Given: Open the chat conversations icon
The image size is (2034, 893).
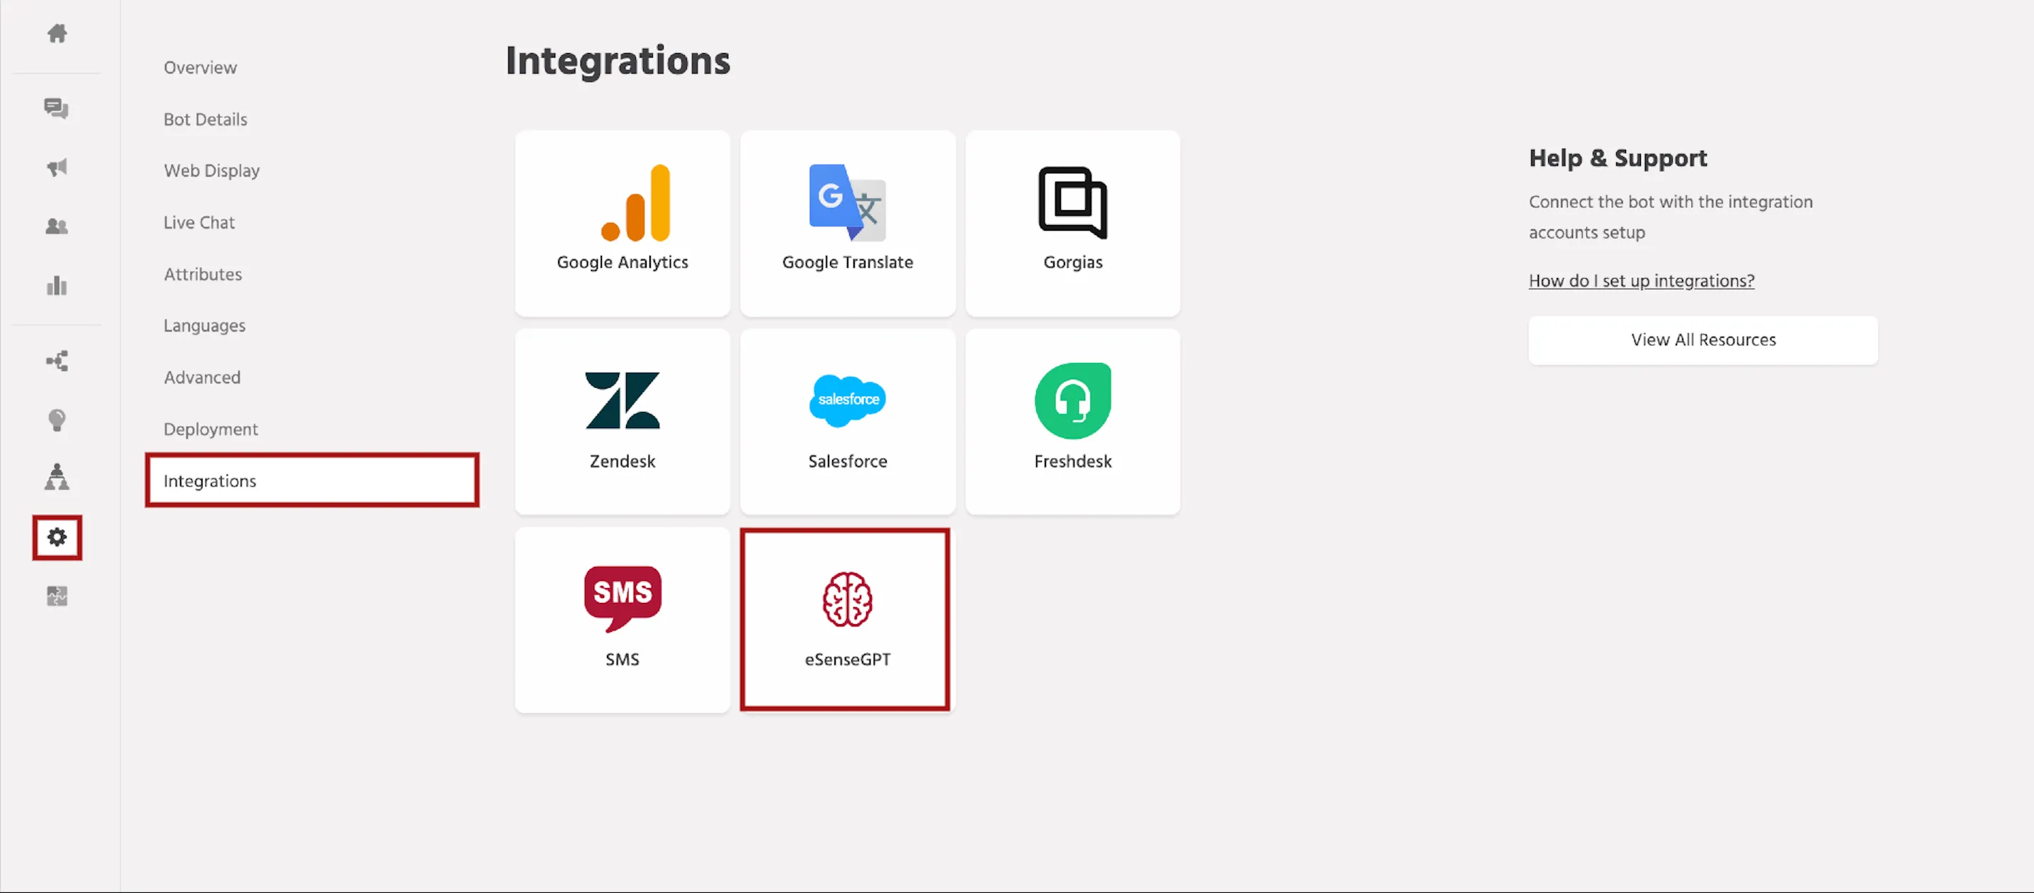Looking at the screenshot, I should click(x=57, y=108).
